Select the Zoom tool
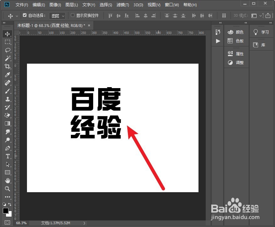Viewport: 275px width, 227px height. 7,189
